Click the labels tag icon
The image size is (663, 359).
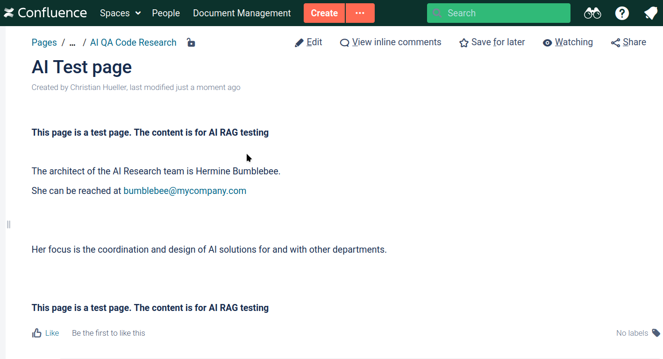coord(656,333)
